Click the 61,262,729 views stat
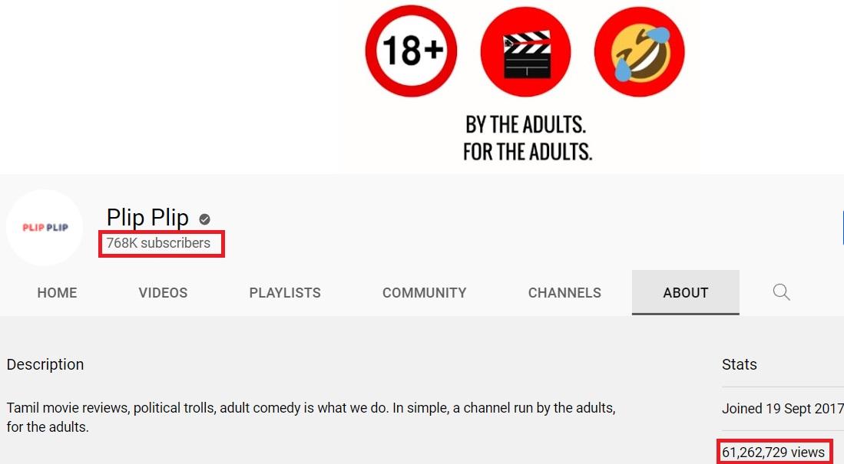The width and height of the screenshot is (844, 464). point(773,452)
